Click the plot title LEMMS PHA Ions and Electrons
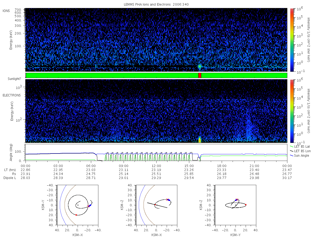The width and height of the screenshot is (319, 239). tap(156, 5)
